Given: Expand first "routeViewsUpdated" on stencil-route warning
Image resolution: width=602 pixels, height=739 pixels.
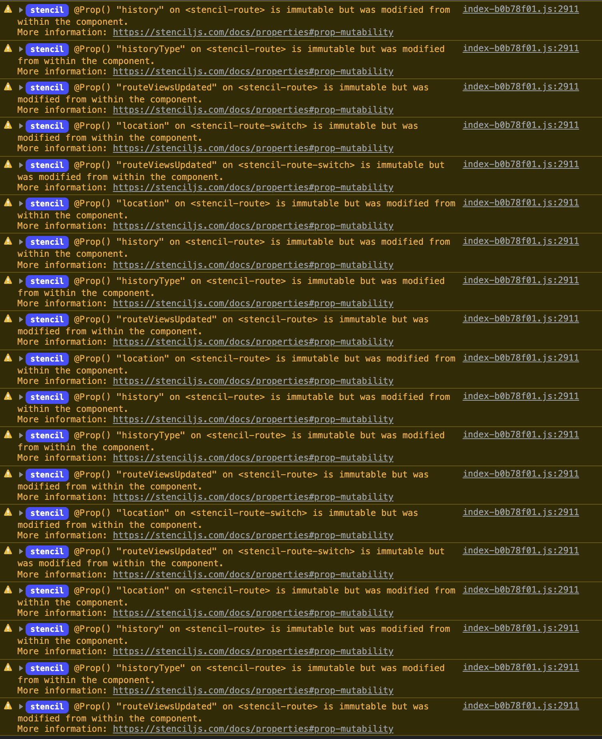Looking at the screenshot, I should point(21,88).
